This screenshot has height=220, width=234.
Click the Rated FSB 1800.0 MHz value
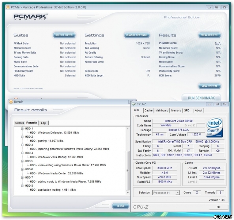click(165, 182)
